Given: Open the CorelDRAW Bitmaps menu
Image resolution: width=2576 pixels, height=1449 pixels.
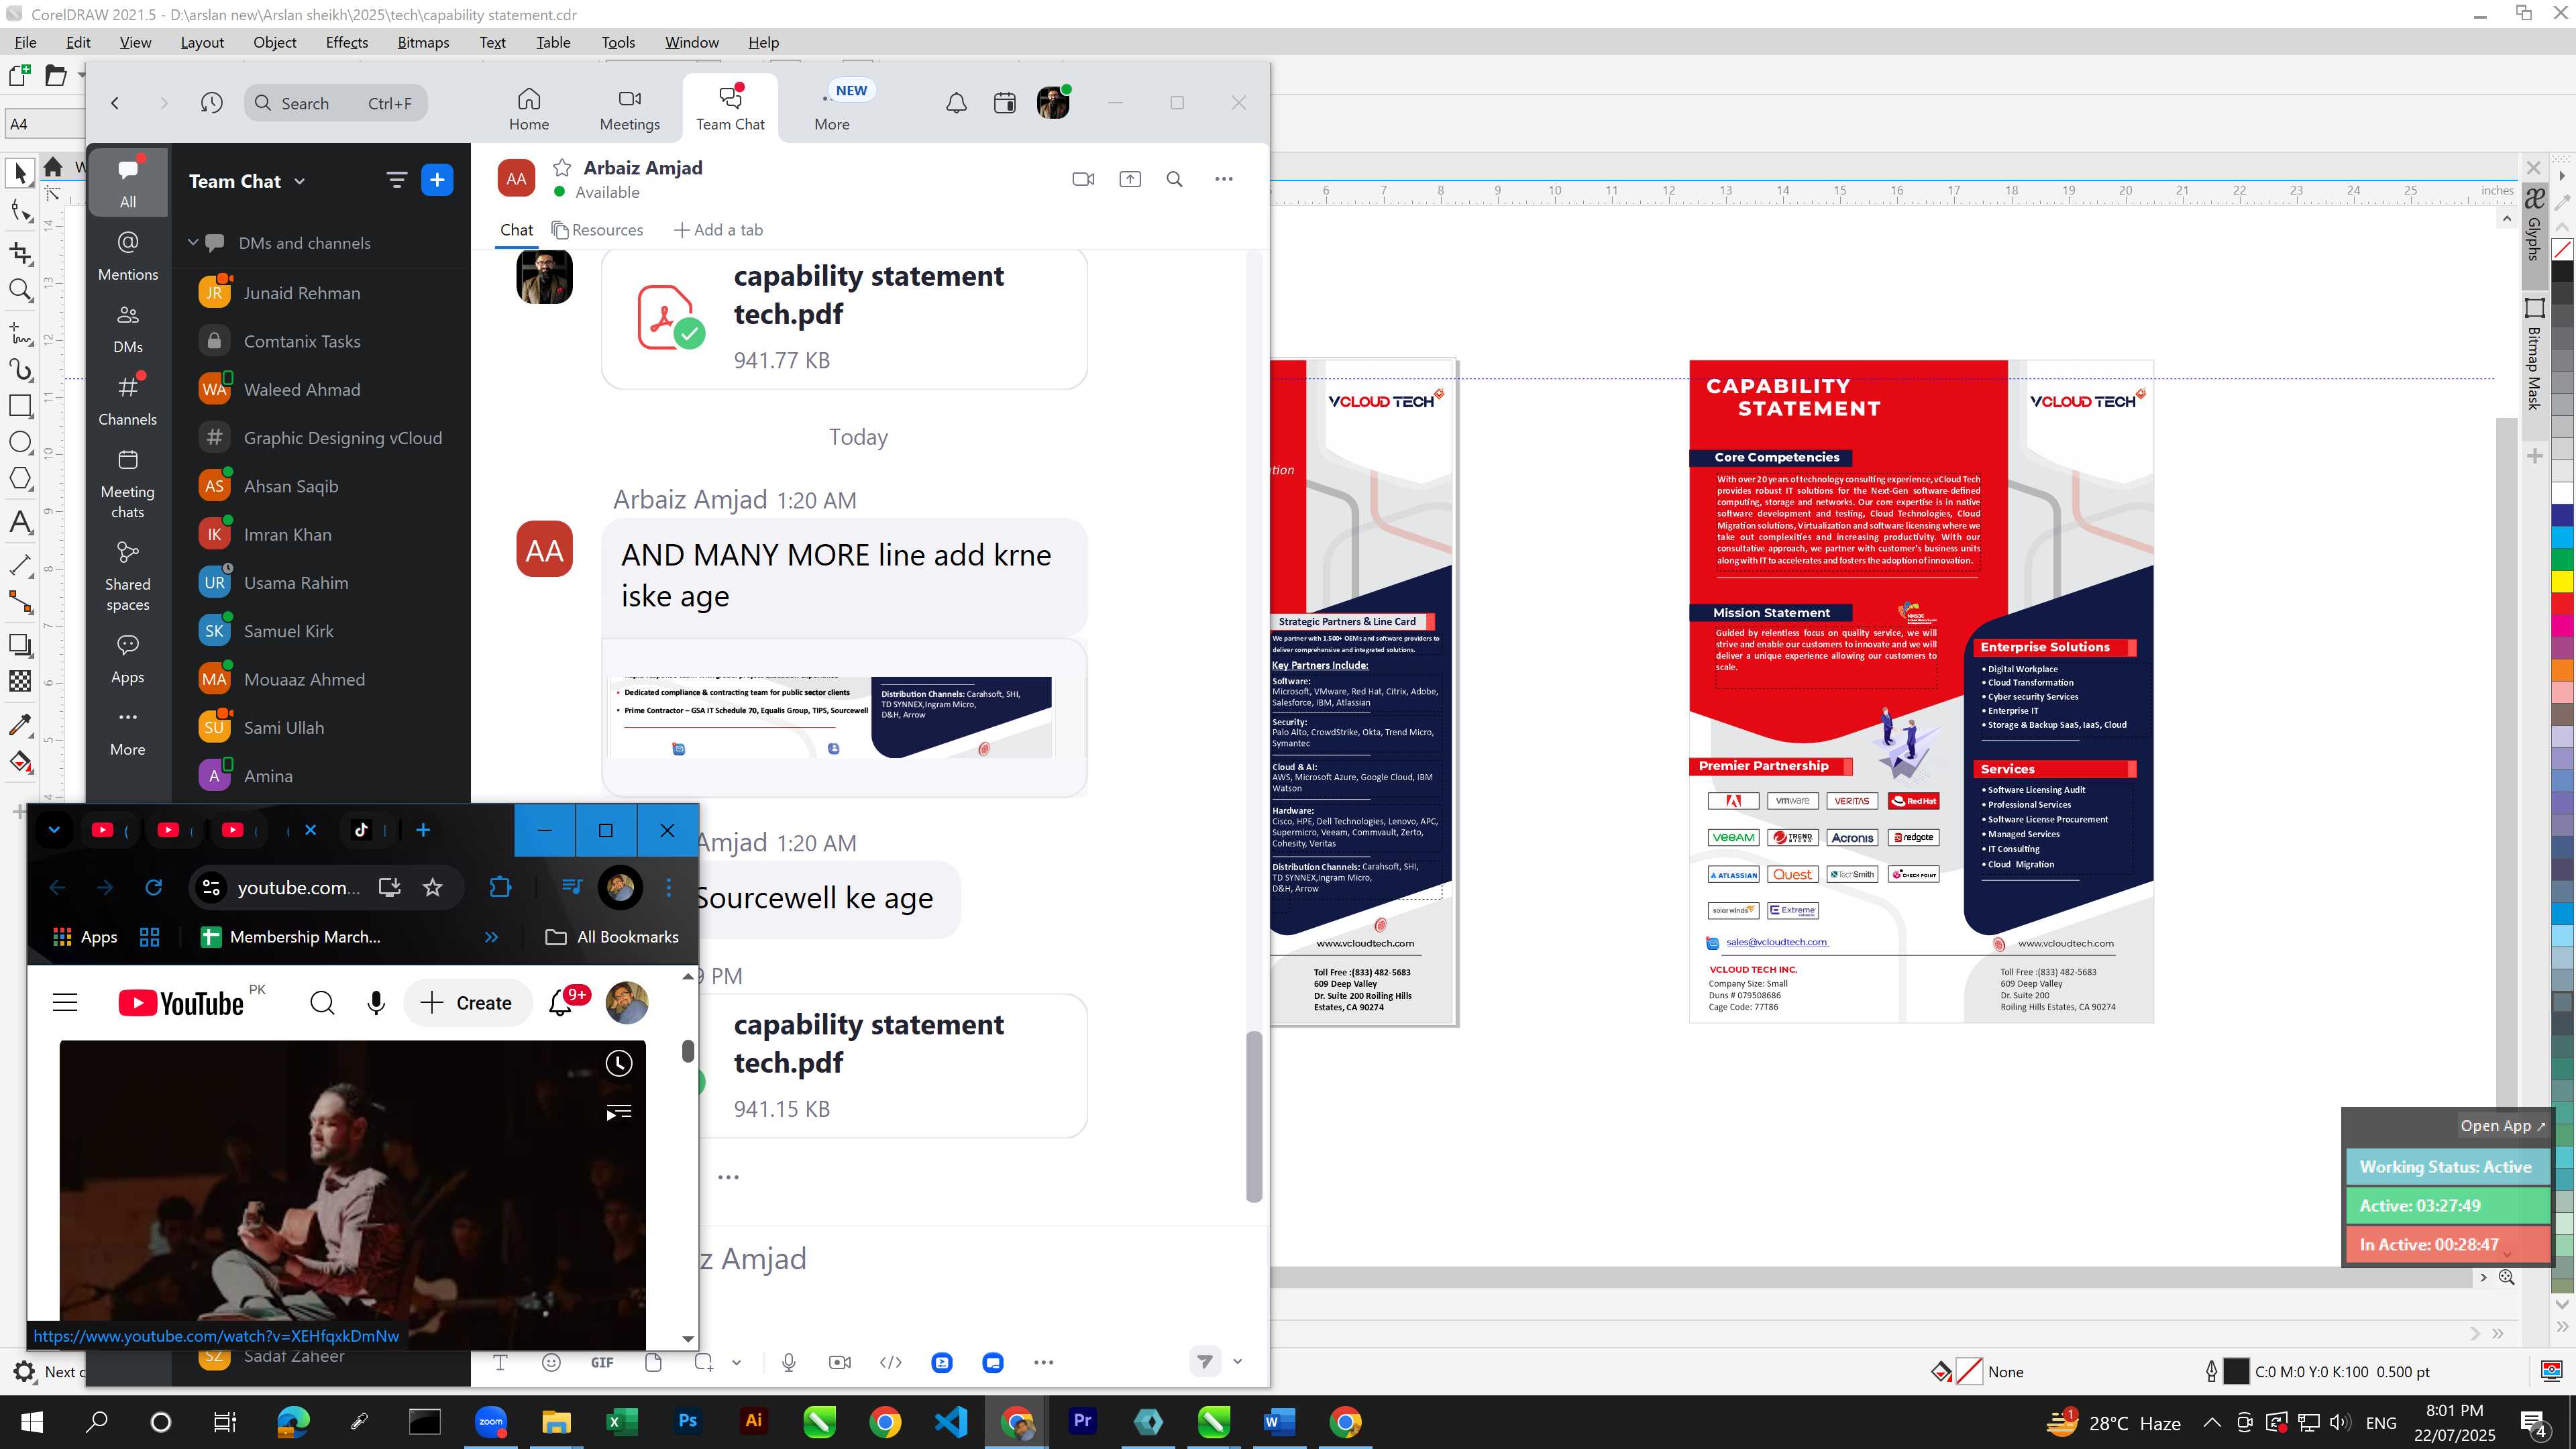Looking at the screenshot, I should (x=423, y=42).
